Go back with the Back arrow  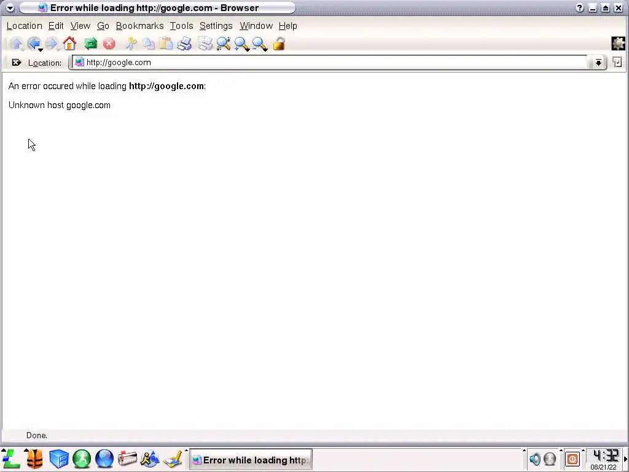tap(34, 44)
